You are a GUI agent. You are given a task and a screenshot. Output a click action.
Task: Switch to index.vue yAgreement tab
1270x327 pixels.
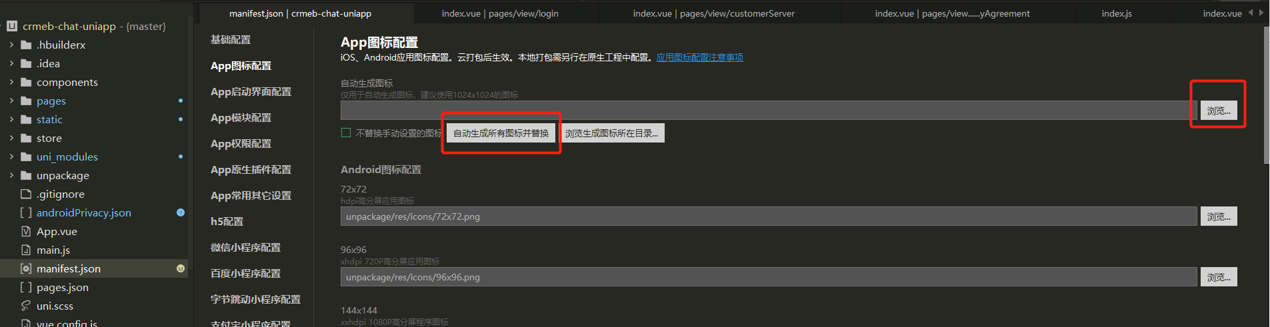(952, 13)
